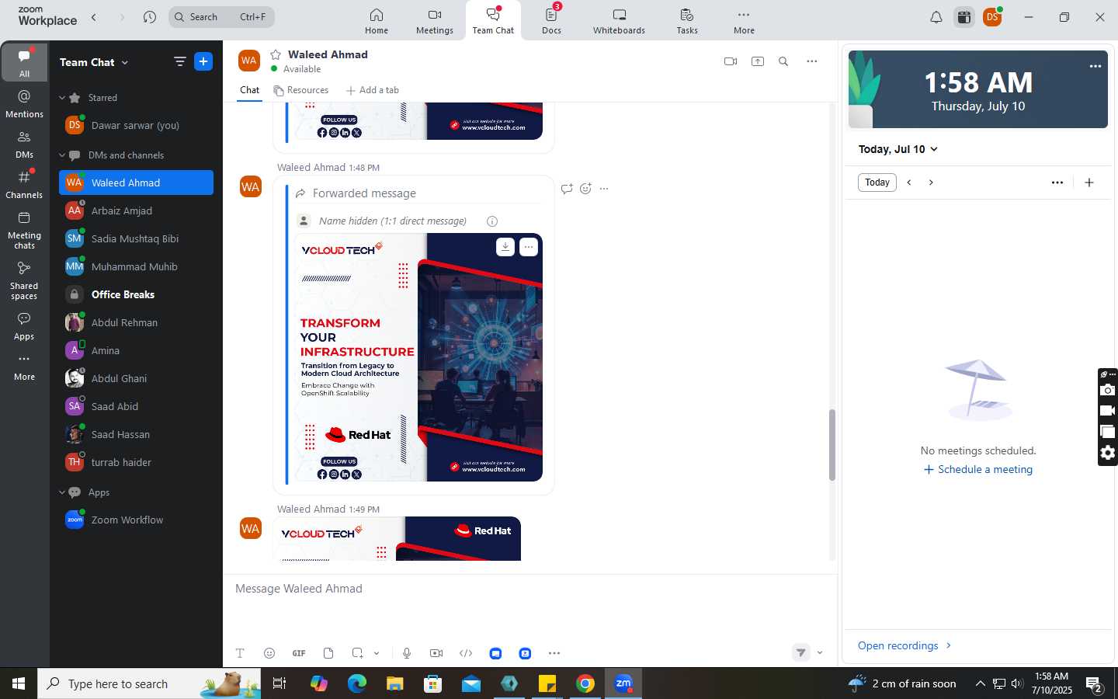Viewport: 1118px width, 699px height.
Task: Open recordings link
Action: pyautogui.click(x=904, y=645)
